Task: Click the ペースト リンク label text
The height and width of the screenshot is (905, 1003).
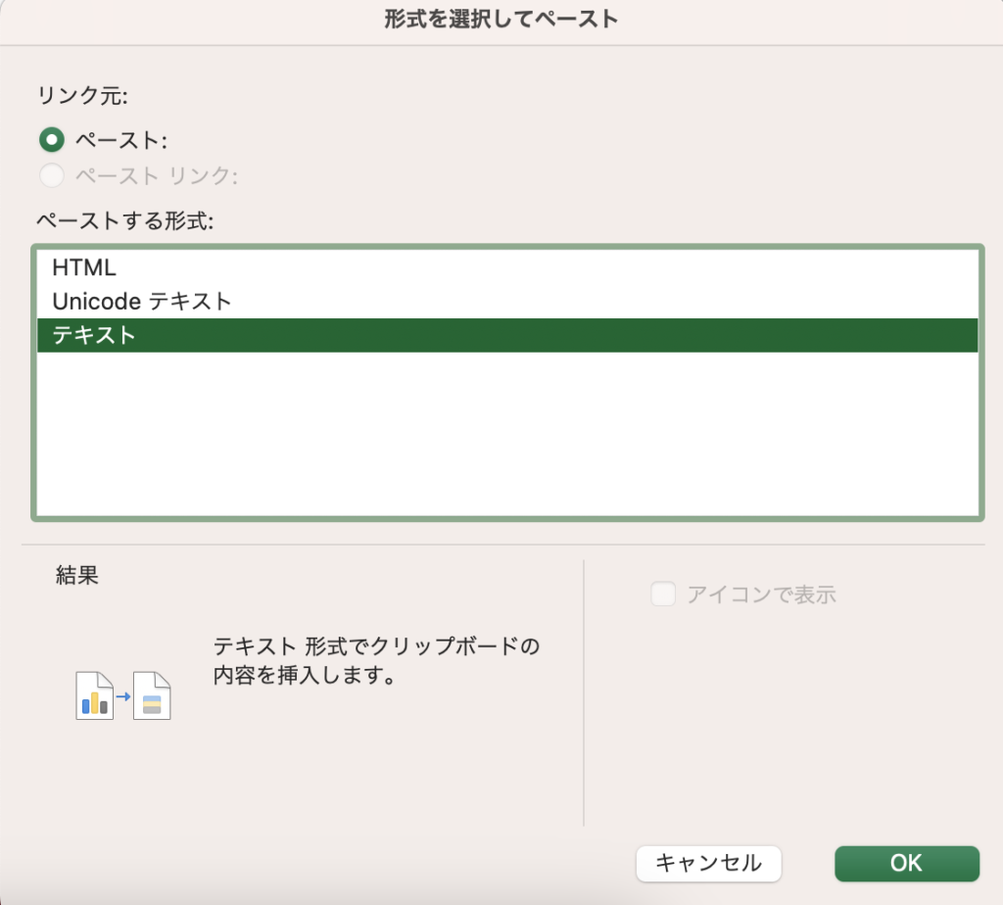Action: tap(157, 176)
